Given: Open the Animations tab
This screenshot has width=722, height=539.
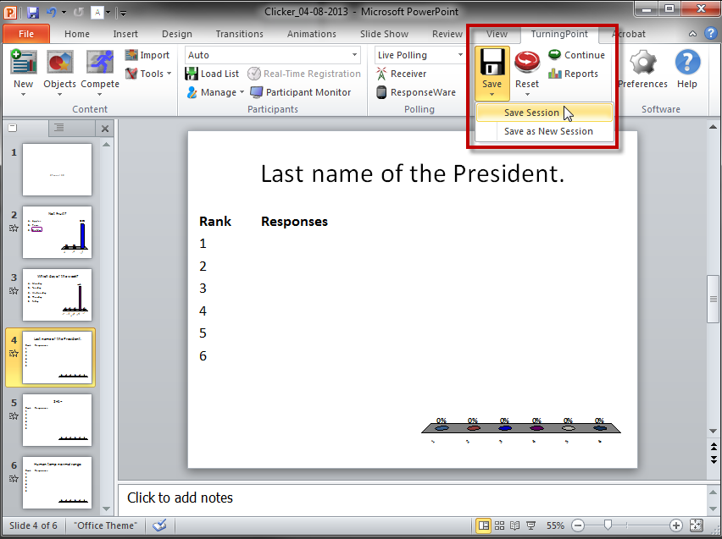Looking at the screenshot, I should pyautogui.click(x=312, y=34).
